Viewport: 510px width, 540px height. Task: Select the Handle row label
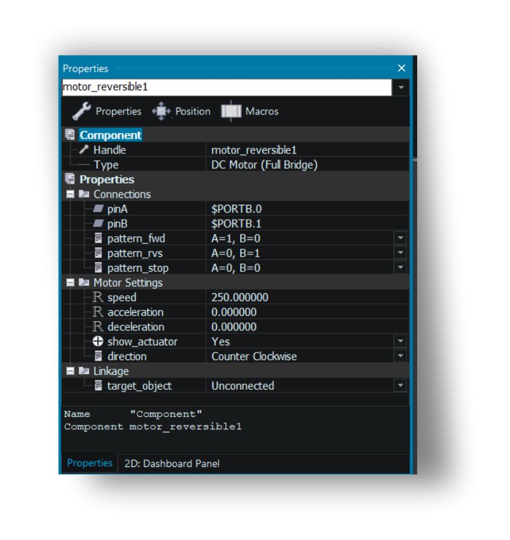(x=110, y=150)
